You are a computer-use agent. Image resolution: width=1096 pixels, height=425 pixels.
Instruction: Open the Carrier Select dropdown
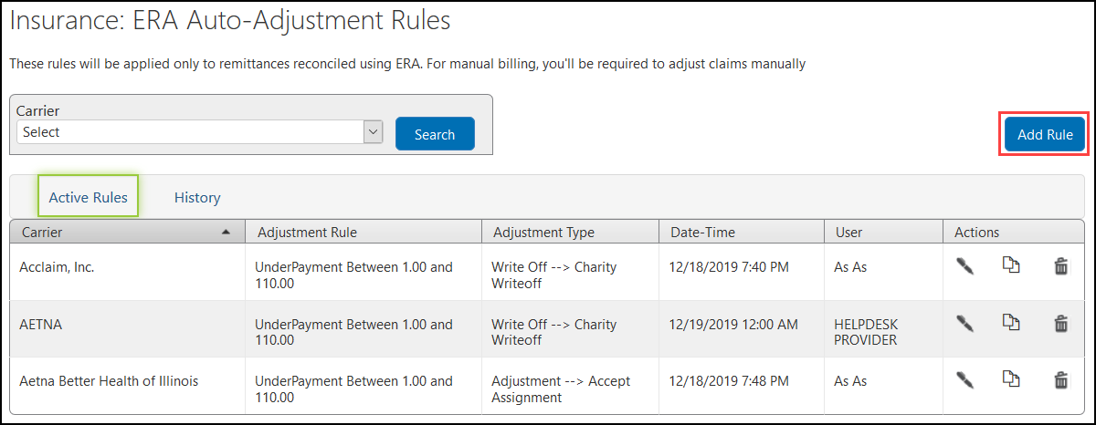tap(199, 132)
